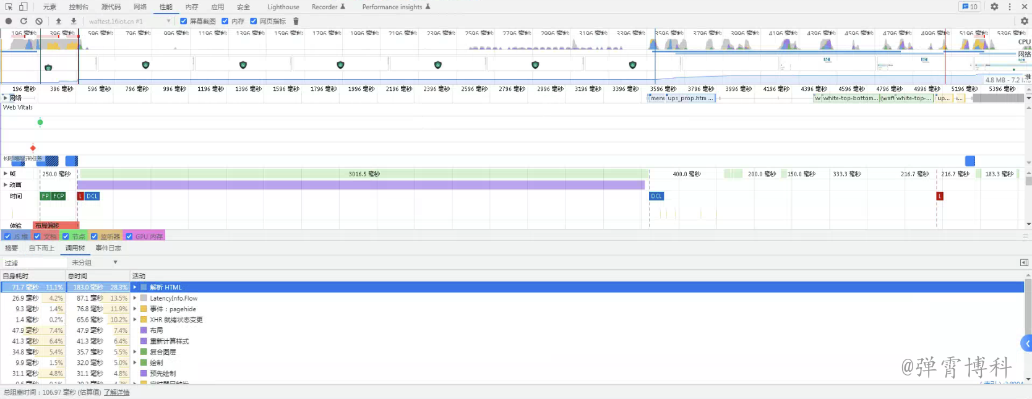The height and width of the screenshot is (399, 1032).
Task: Open the waftest.16iot.cn #1 profile dropdown
Action: pyautogui.click(x=129, y=21)
